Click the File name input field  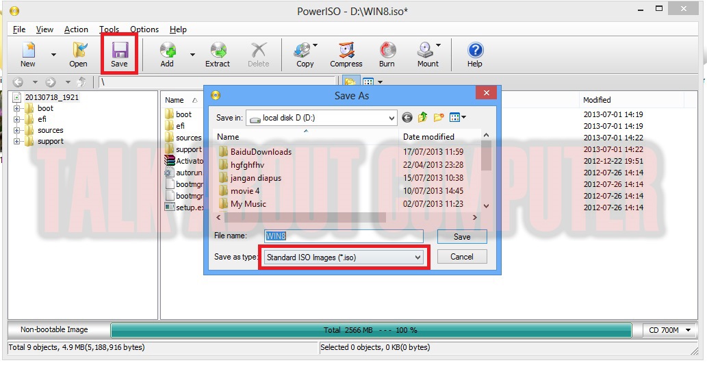pyautogui.click(x=344, y=236)
